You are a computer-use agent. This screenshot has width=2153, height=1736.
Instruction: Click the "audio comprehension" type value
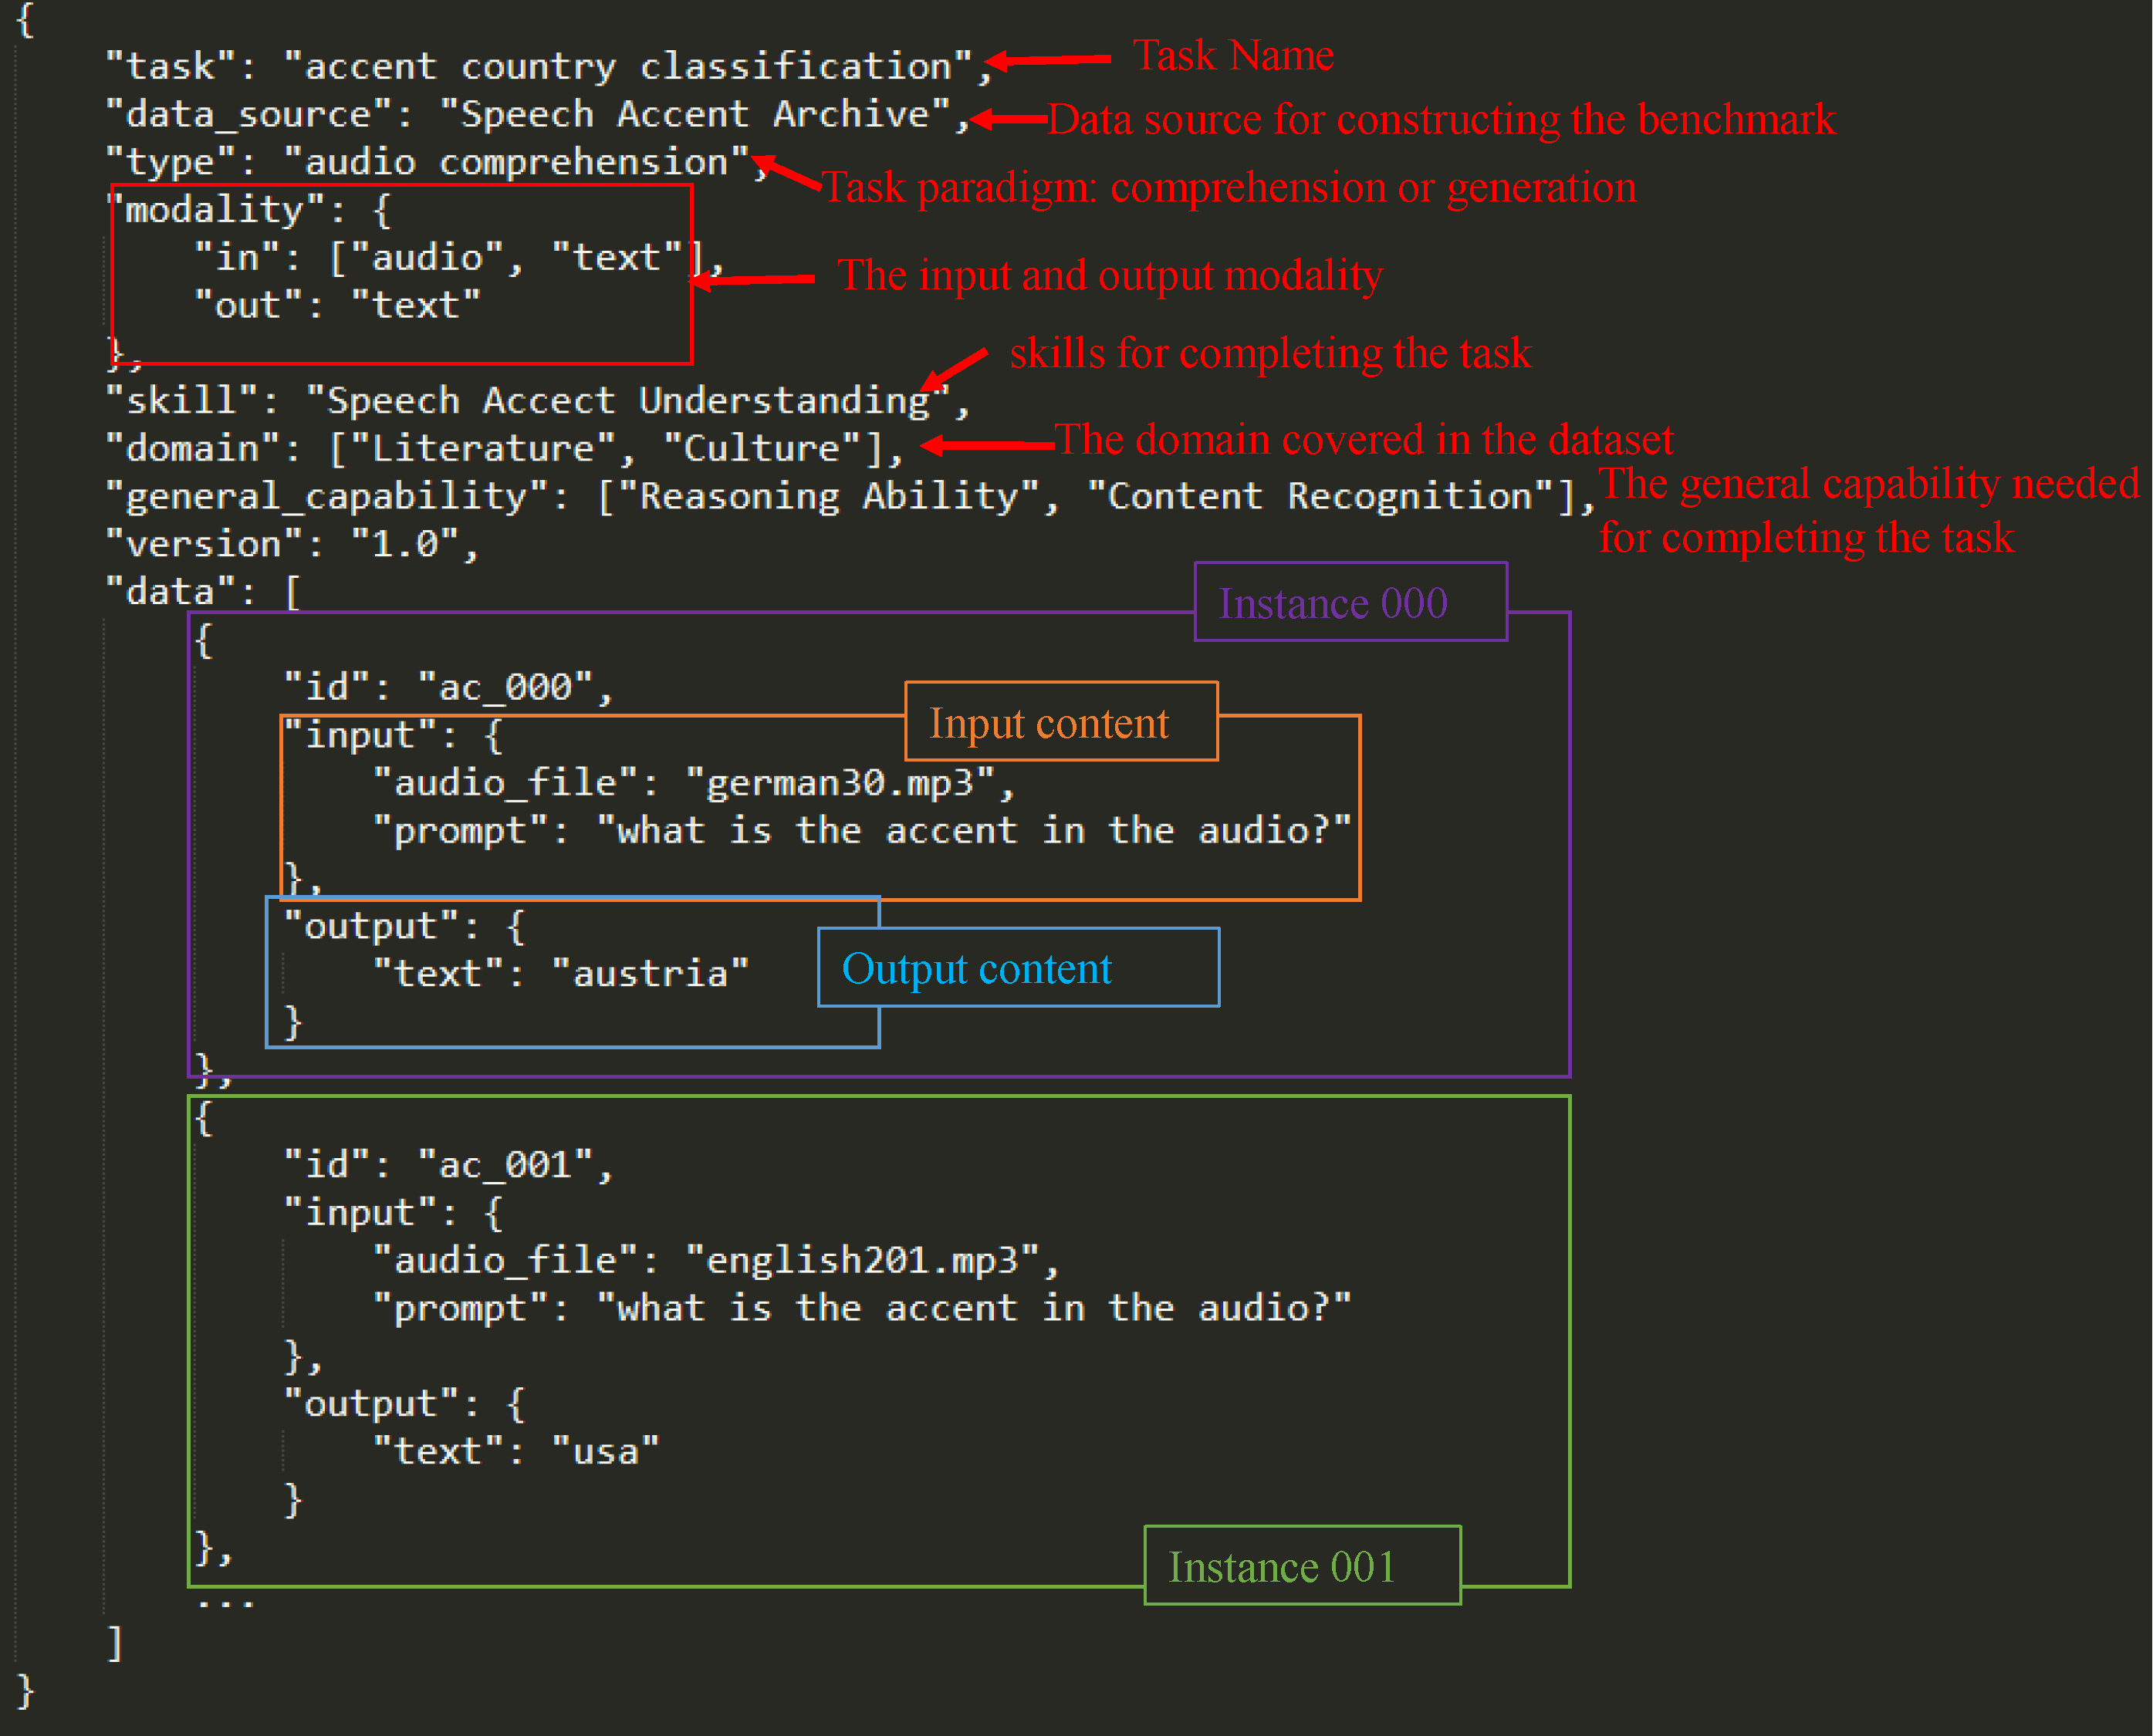pyautogui.click(x=516, y=163)
